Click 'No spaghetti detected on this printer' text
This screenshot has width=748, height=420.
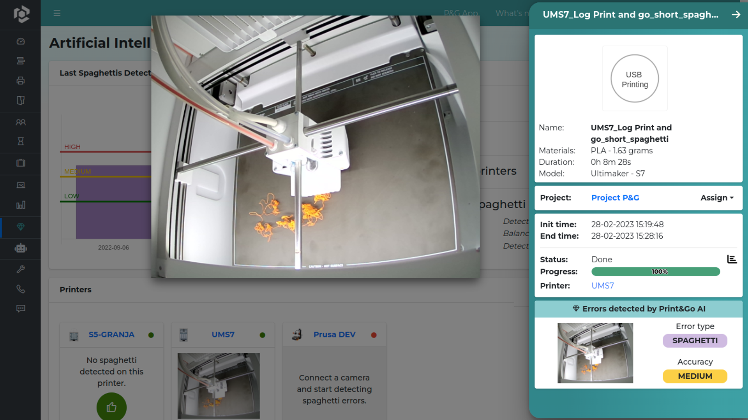[111, 371]
